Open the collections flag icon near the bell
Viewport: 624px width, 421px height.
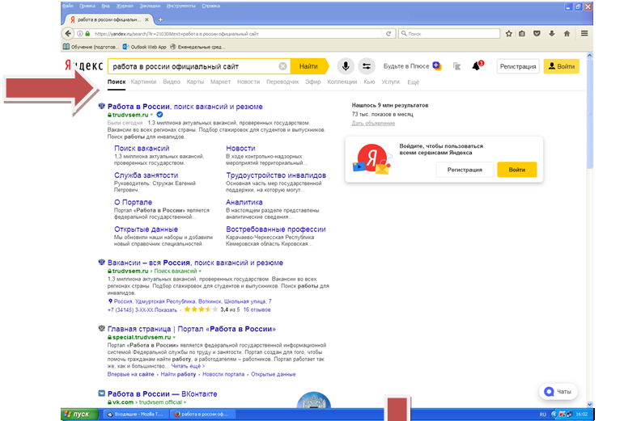point(456,66)
